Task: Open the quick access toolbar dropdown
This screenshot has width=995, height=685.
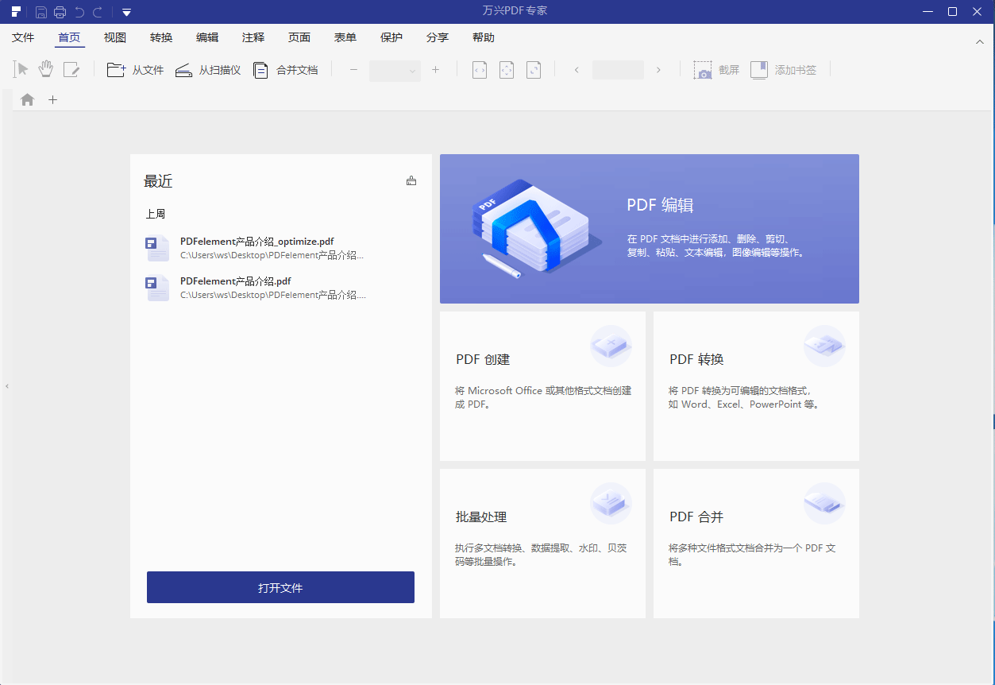Action: click(127, 12)
